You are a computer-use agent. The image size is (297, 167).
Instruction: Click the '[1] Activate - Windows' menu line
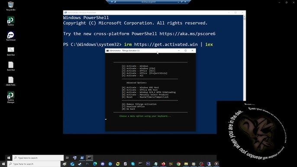click(x=135, y=66)
